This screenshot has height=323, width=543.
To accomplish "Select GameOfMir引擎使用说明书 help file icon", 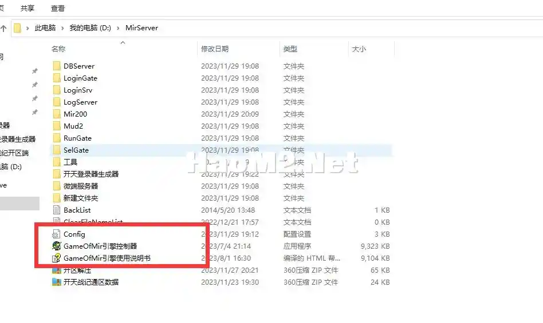I will tap(57, 258).
